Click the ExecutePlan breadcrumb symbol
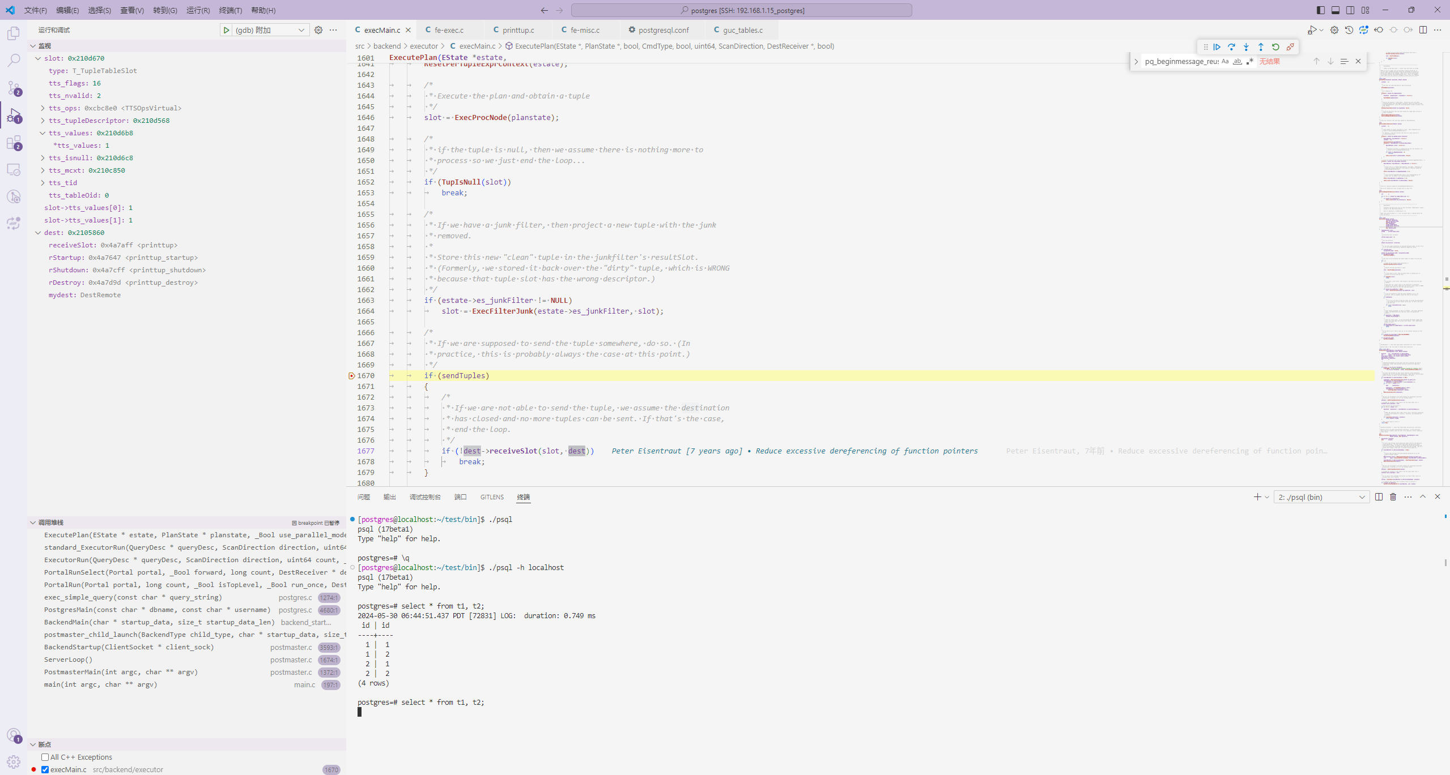The width and height of the screenshot is (1450, 775). 674,46
